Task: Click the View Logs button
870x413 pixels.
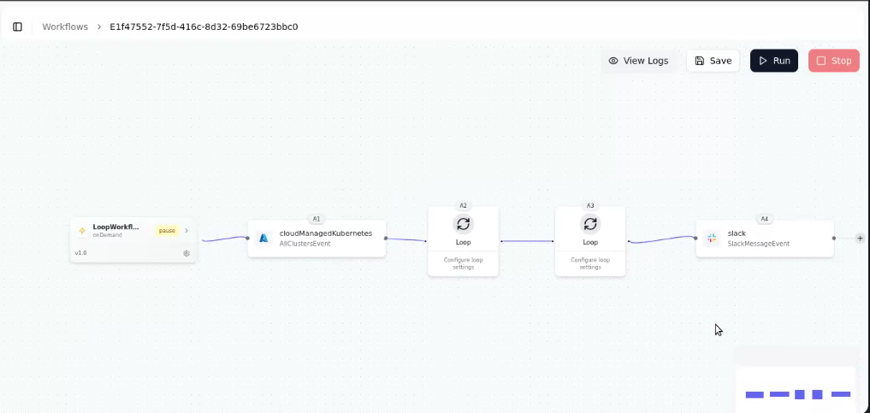Action: tap(638, 61)
